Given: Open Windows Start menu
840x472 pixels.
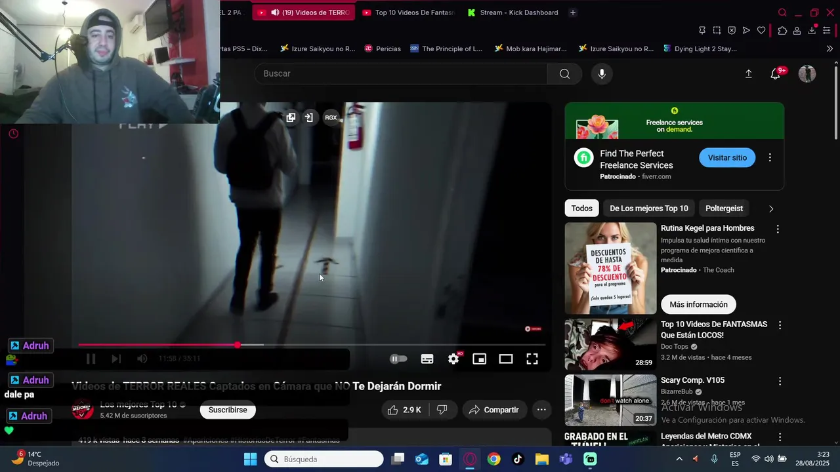Looking at the screenshot, I should click(250, 459).
